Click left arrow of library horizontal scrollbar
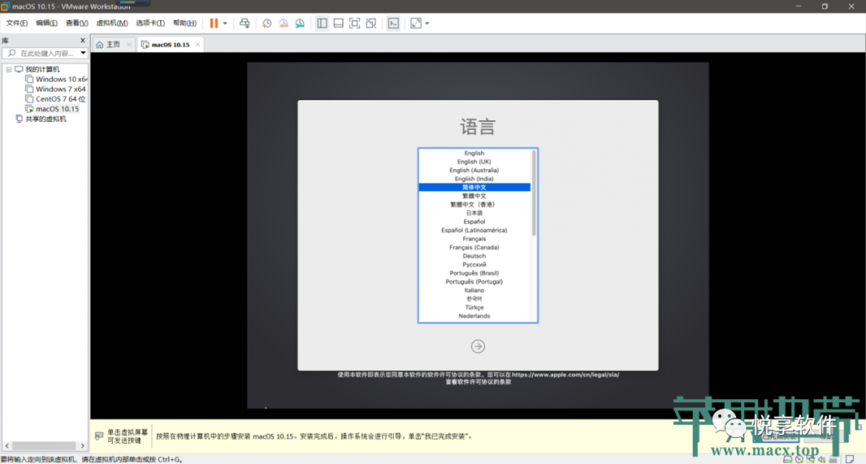This screenshot has width=866, height=464. pyautogui.click(x=6, y=446)
